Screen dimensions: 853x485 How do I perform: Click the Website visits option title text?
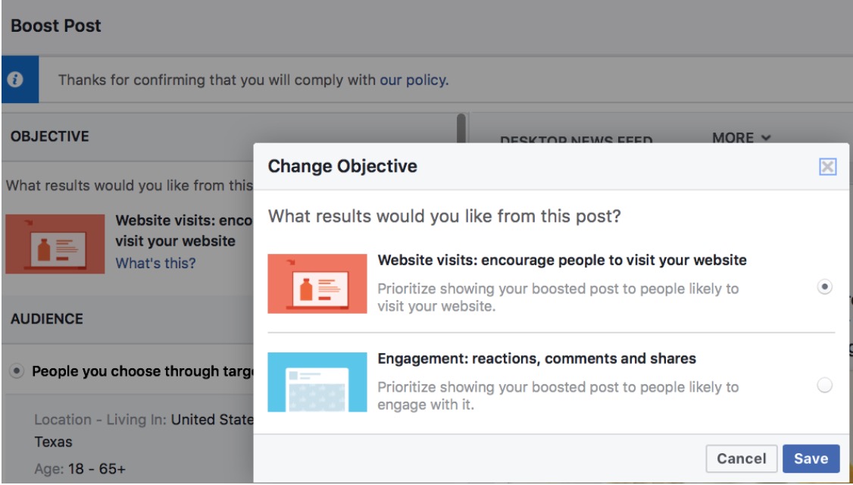click(562, 260)
